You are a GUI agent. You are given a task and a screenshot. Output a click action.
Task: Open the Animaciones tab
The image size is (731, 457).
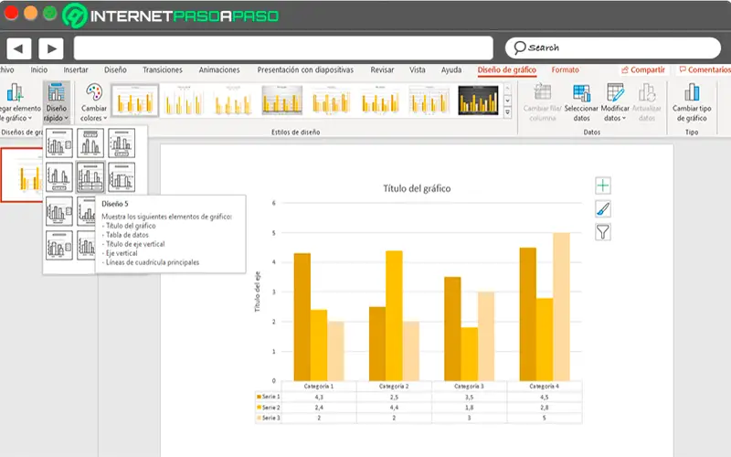tap(219, 69)
